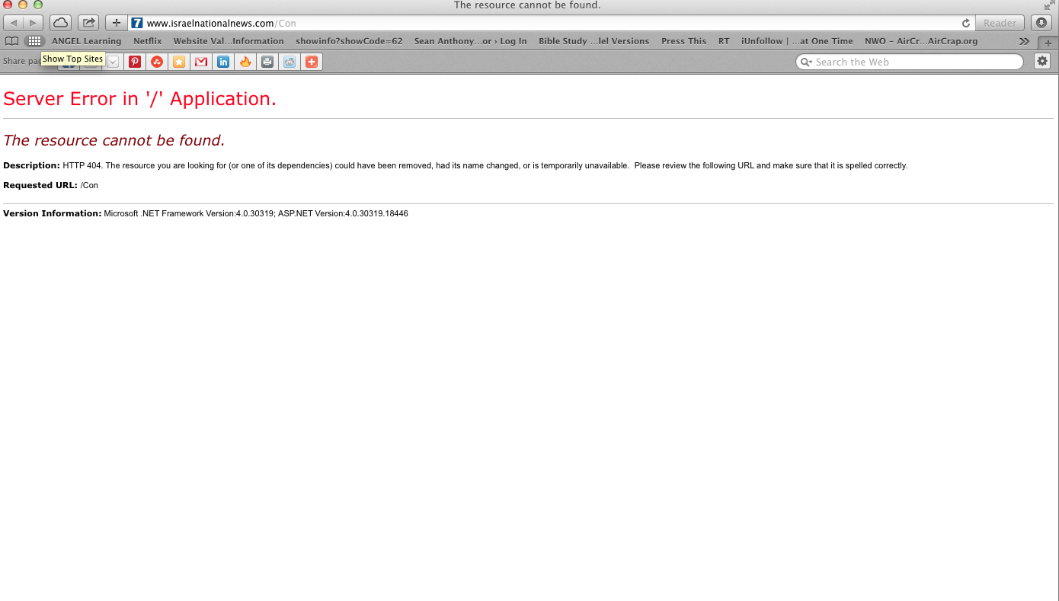Click the LinkedIn share icon
Image resolution: width=1059 pixels, height=601 pixels.
pyautogui.click(x=223, y=62)
